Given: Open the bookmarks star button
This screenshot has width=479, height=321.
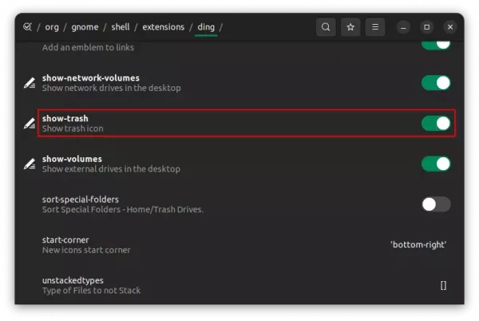Looking at the screenshot, I should pos(350,27).
